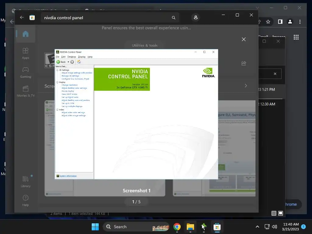Open Apps in the Store sidebar
This screenshot has width=312, height=234.
coord(26,53)
